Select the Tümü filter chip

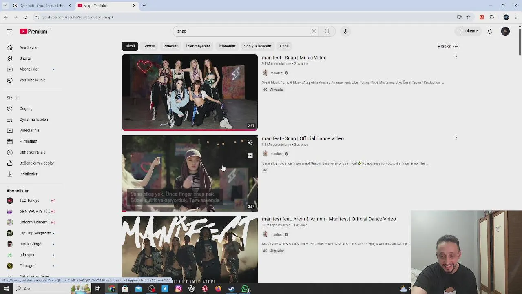130,46
